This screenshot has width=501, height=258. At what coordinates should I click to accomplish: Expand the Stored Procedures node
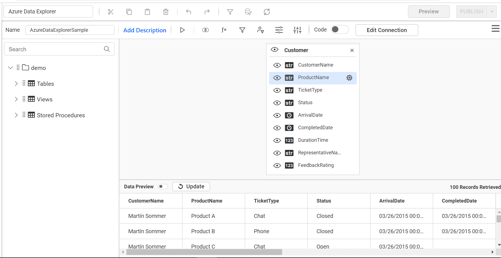(16, 115)
